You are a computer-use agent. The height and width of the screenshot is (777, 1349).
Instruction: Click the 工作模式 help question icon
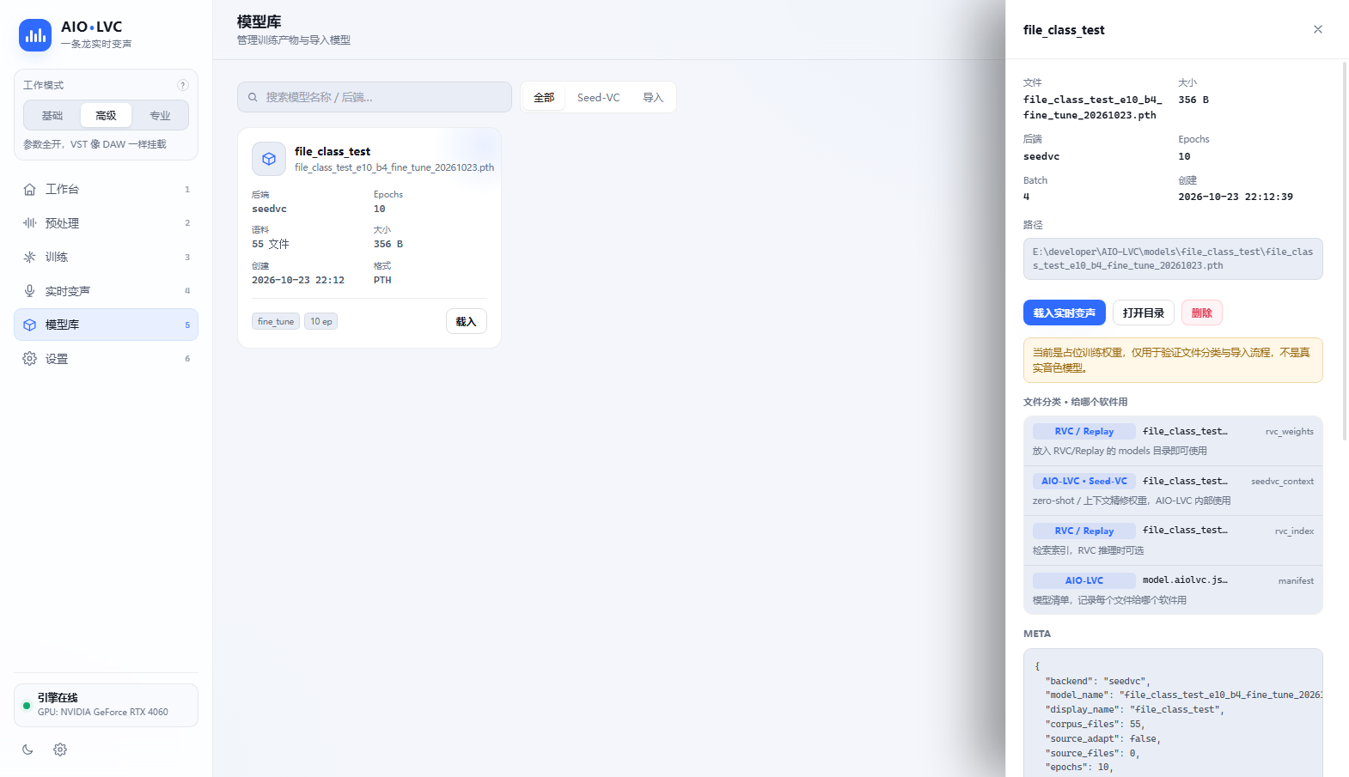click(183, 85)
